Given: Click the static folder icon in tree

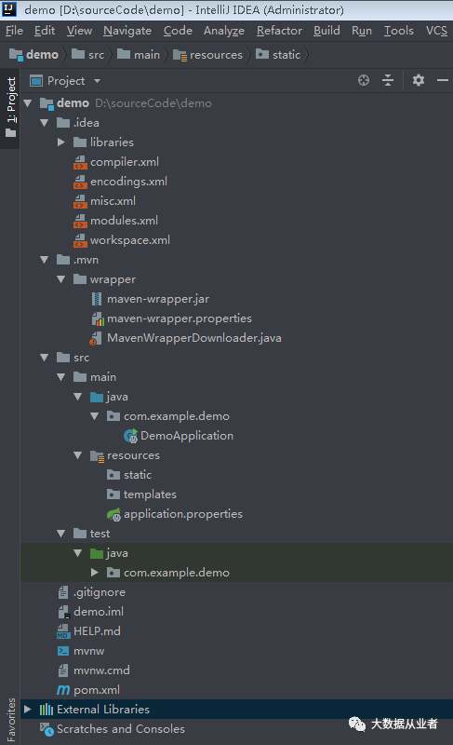Looking at the screenshot, I should coord(113,475).
